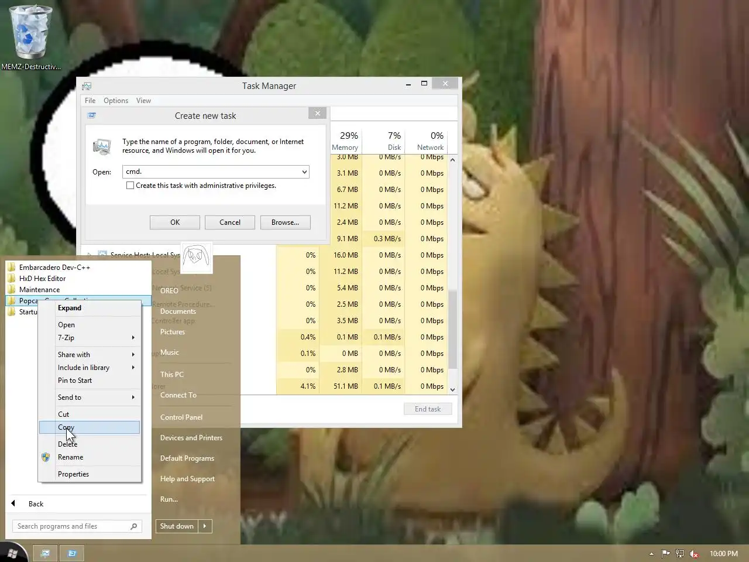The image size is (749, 562).
Task: Expand Include in library submenu
Action: click(x=133, y=368)
